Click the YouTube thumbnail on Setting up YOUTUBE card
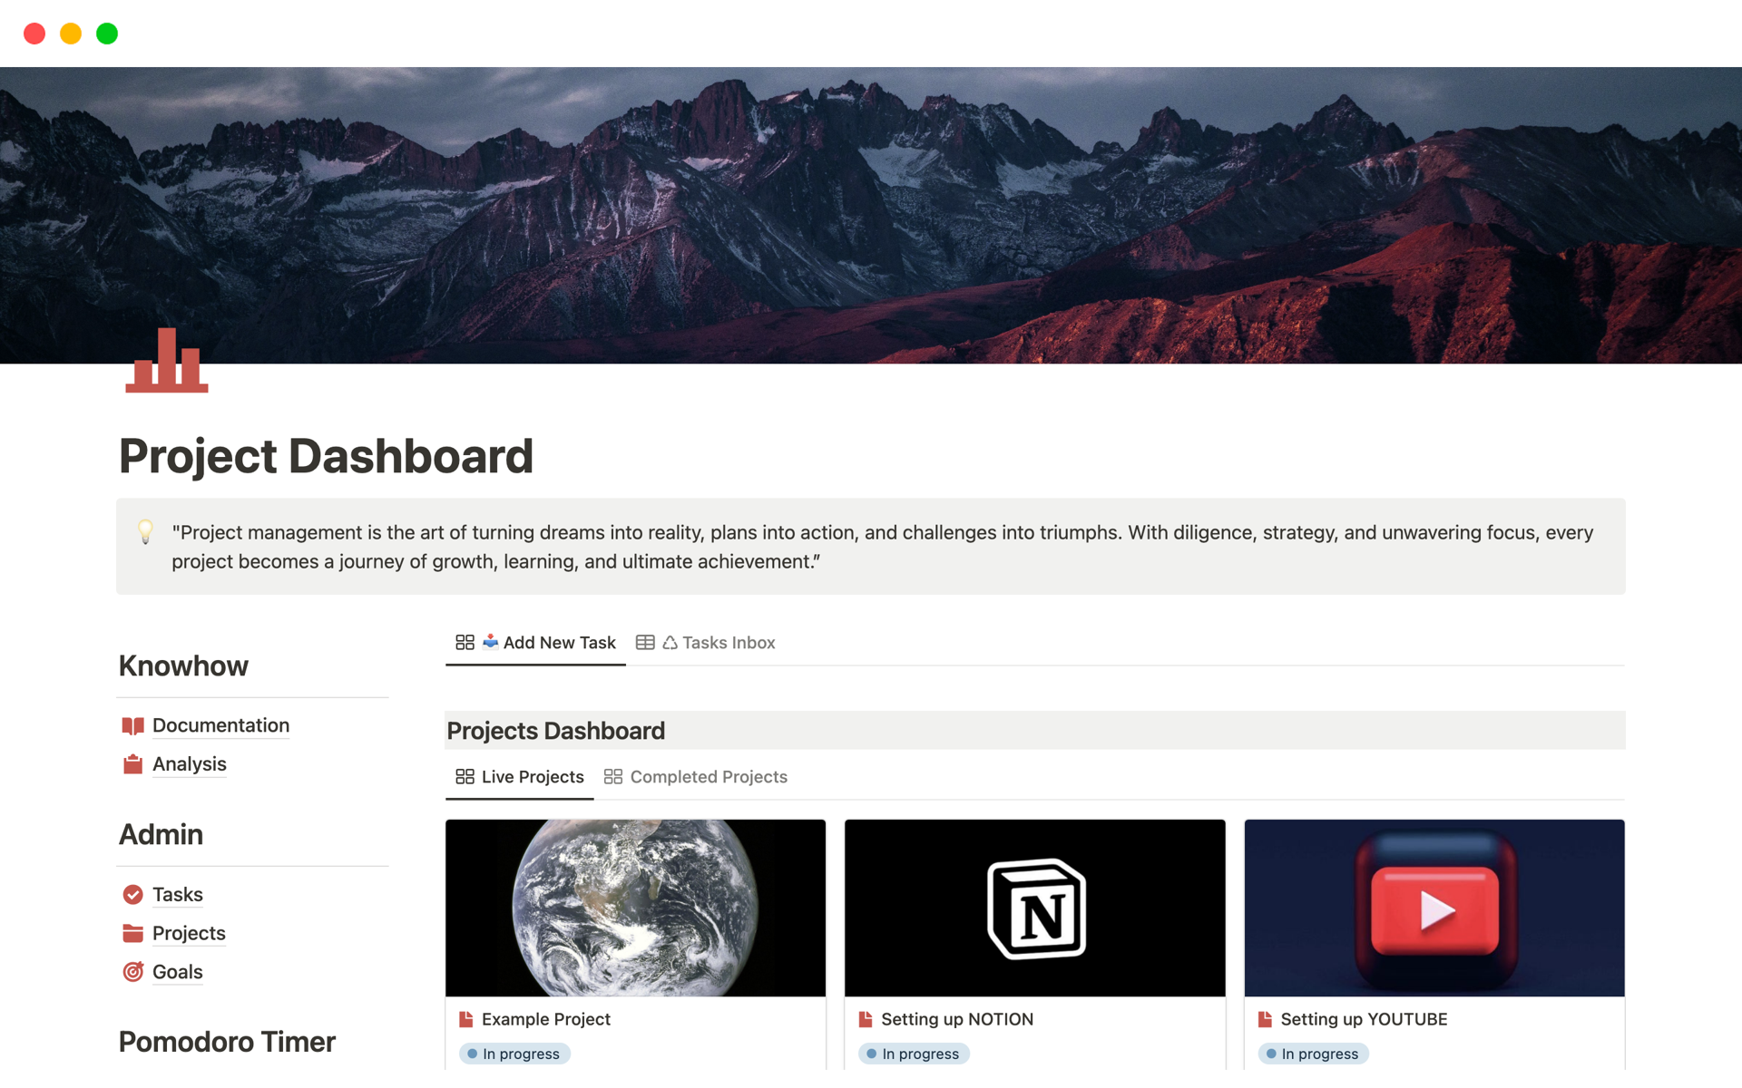 pos(1434,908)
